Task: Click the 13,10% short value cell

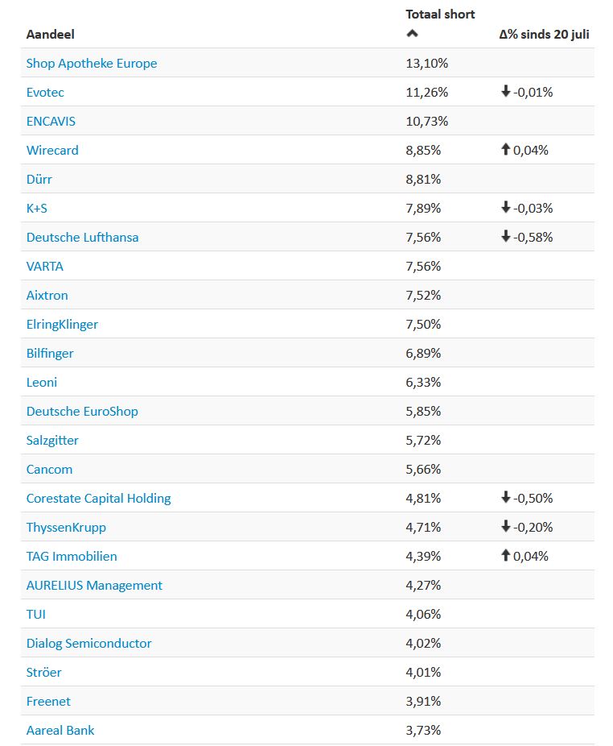Action: (427, 63)
